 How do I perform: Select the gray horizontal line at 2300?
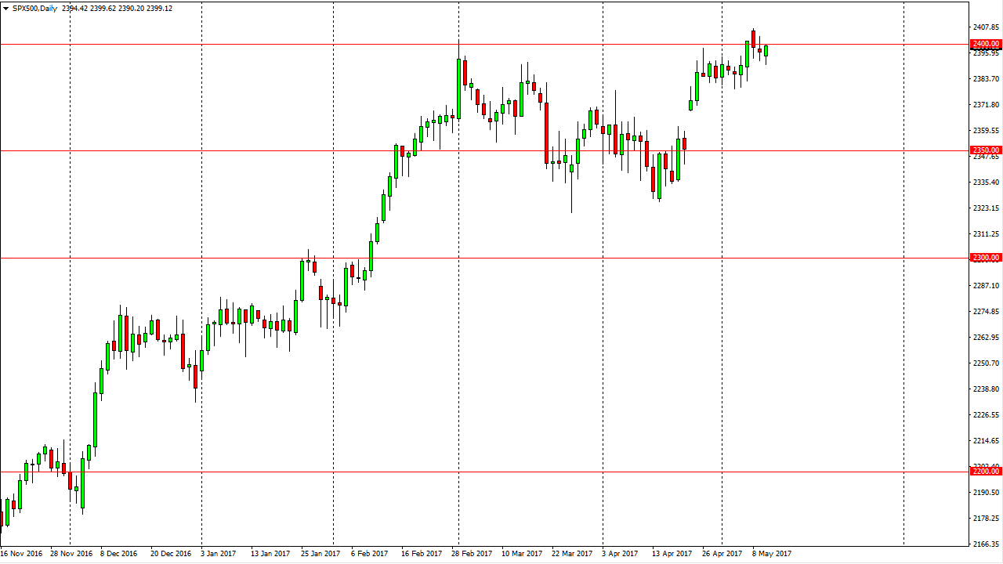470,257
